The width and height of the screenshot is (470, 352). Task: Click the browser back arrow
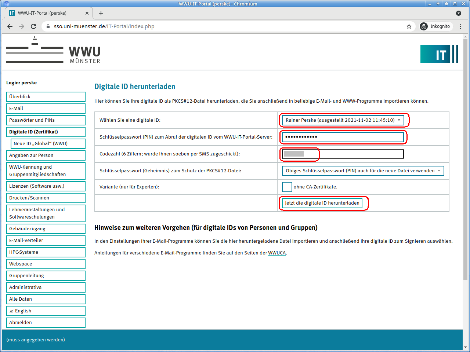click(10, 26)
